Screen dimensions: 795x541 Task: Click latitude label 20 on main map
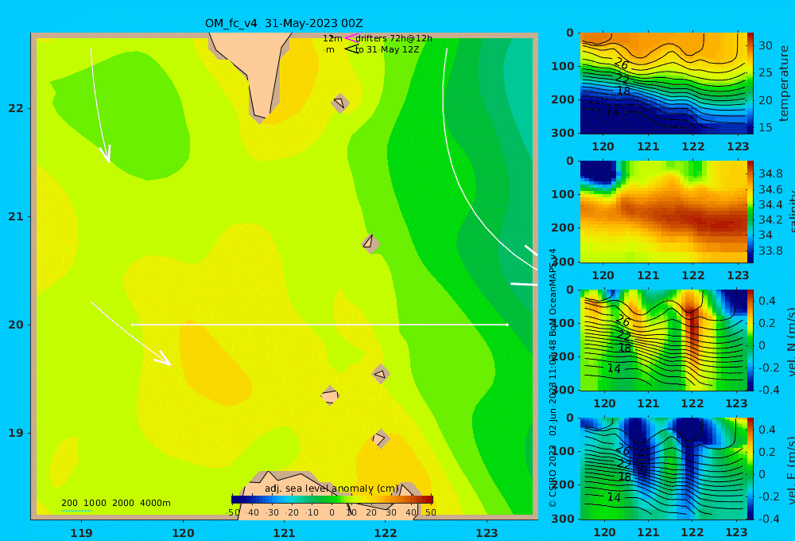tap(16, 325)
